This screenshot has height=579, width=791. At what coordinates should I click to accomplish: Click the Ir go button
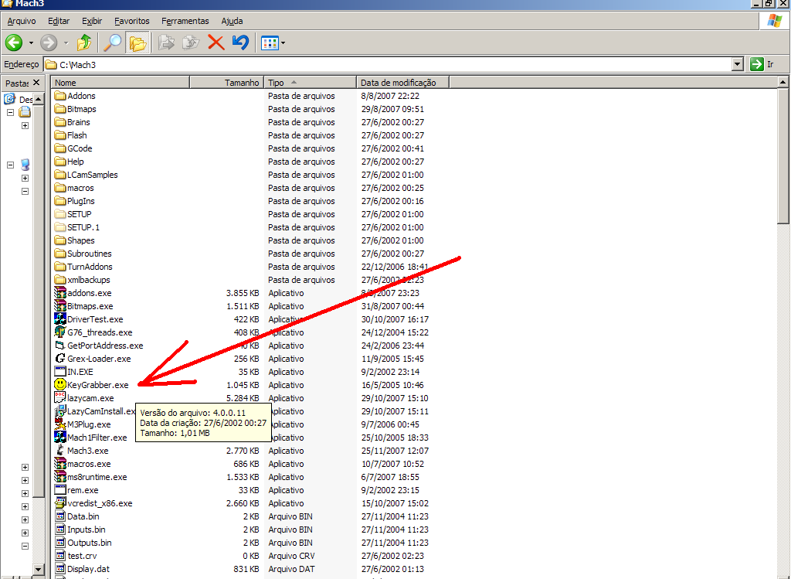tap(762, 64)
